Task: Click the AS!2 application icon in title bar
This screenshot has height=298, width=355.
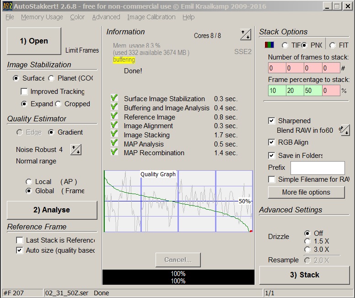Action: click(x=7, y=6)
